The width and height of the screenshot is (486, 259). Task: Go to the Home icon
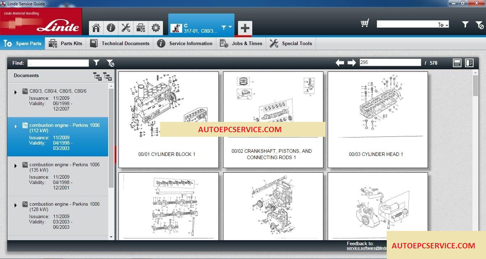pos(96,28)
